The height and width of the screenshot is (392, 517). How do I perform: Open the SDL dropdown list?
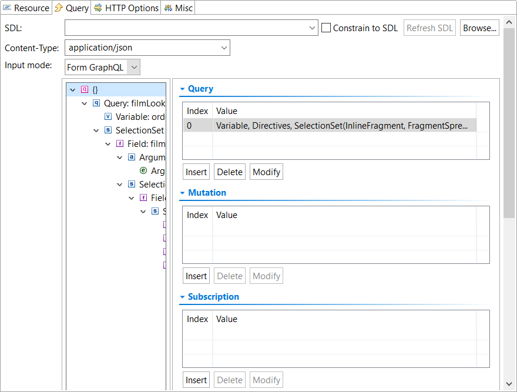click(x=312, y=28)
